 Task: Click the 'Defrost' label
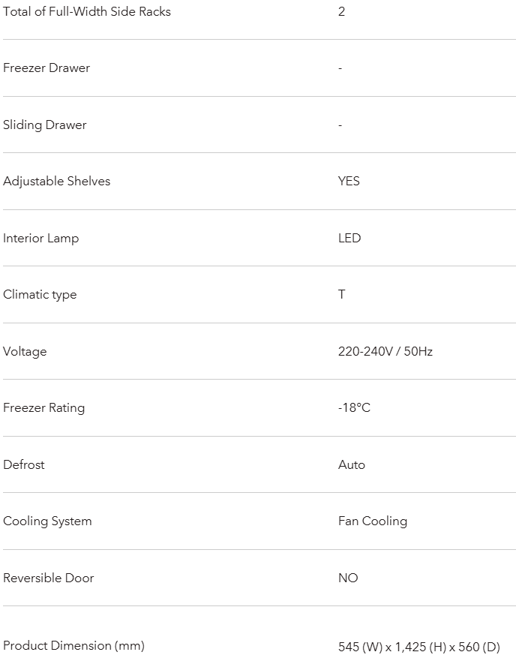pyautogui.click(x=24, y=464)
